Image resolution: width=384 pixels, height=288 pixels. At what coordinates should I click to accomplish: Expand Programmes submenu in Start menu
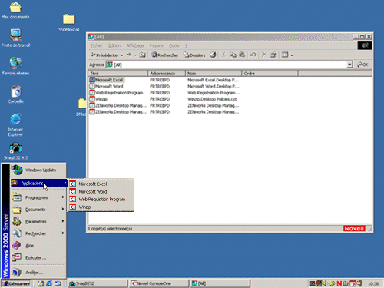tap(38, 197)
